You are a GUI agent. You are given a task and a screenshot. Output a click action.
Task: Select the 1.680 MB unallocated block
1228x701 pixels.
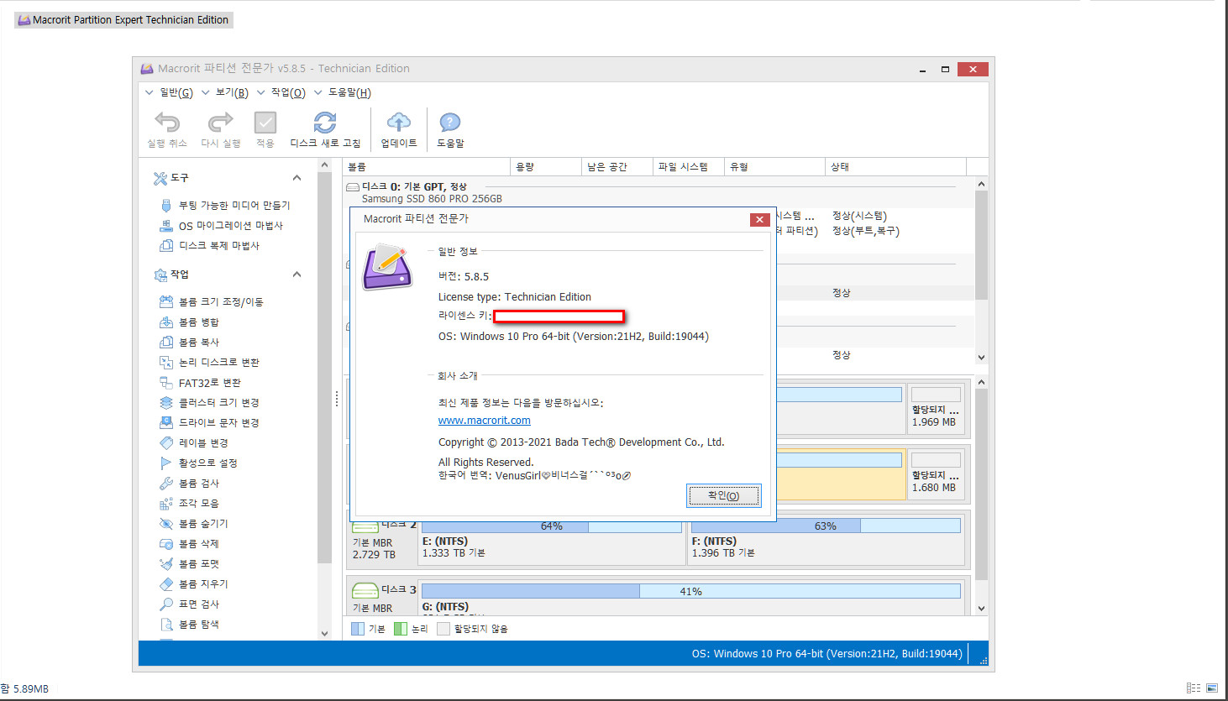point(936,473)
